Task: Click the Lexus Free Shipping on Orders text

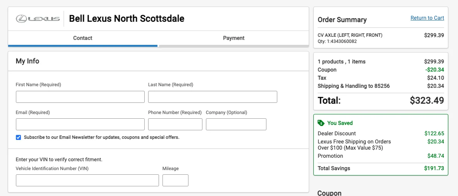Action: pyautogui.click(x=354, y=145)
